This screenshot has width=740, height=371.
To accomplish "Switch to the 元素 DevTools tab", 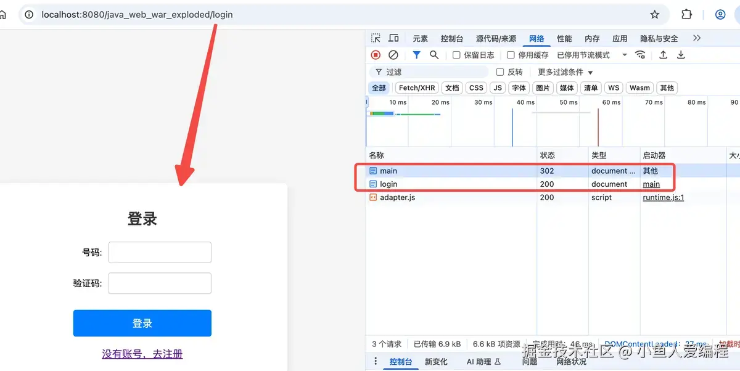I will coord(420,38).
